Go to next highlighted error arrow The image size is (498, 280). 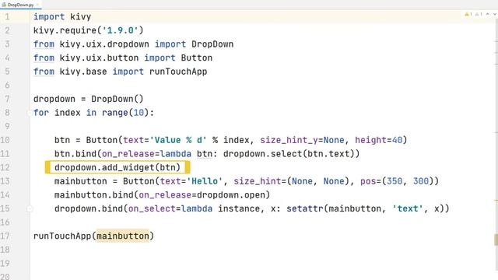[495, 14]
